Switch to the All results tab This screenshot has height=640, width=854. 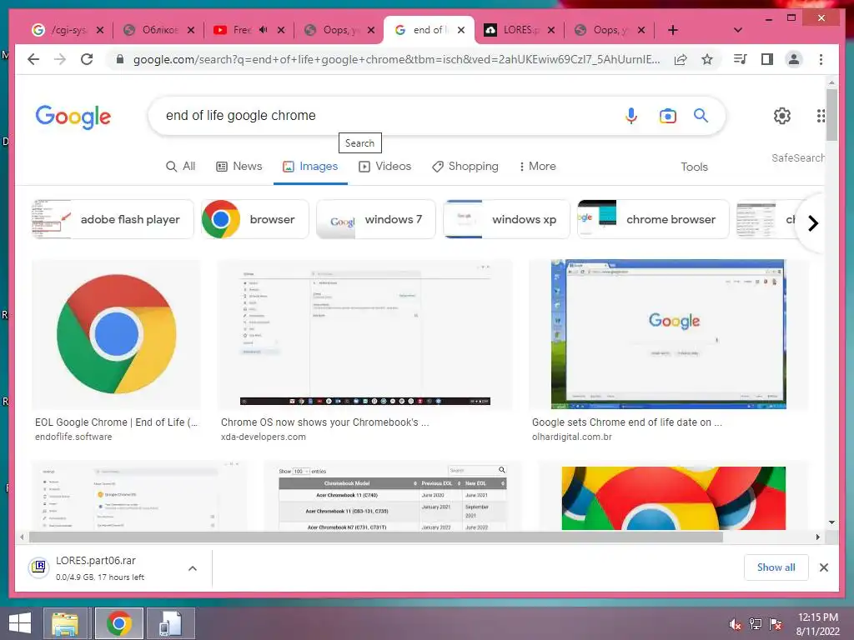[x=180, y=167]
